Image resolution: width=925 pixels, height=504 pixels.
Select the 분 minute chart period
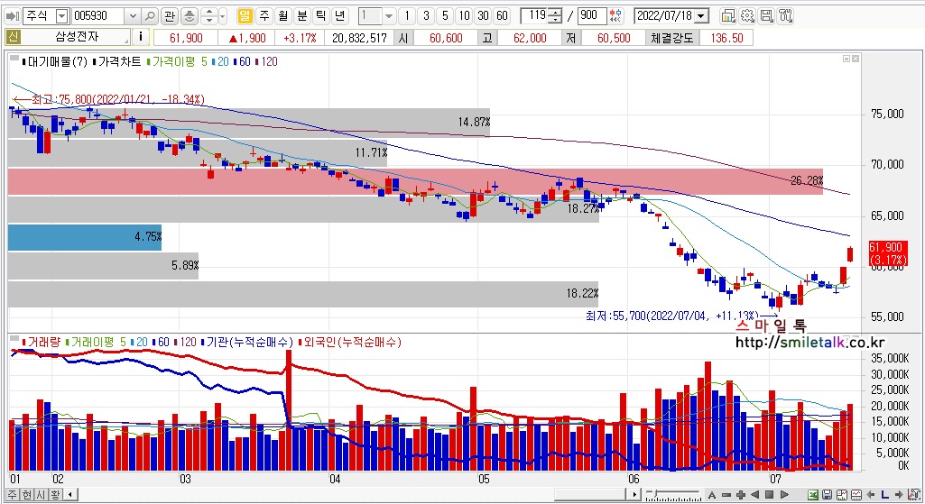coord(302,16)
